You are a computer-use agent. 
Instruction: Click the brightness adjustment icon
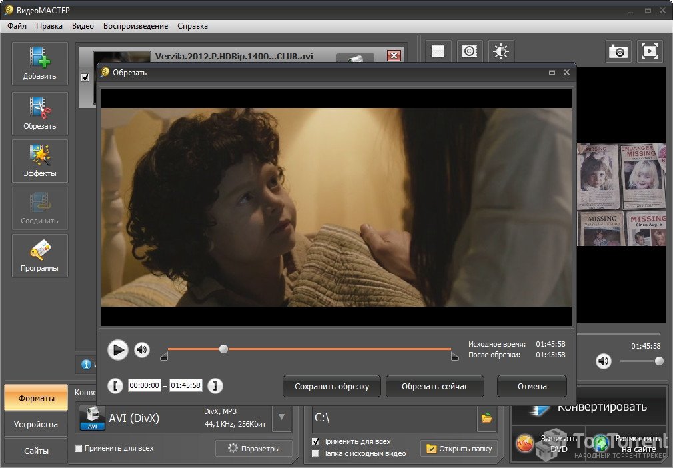click(501, 51)
